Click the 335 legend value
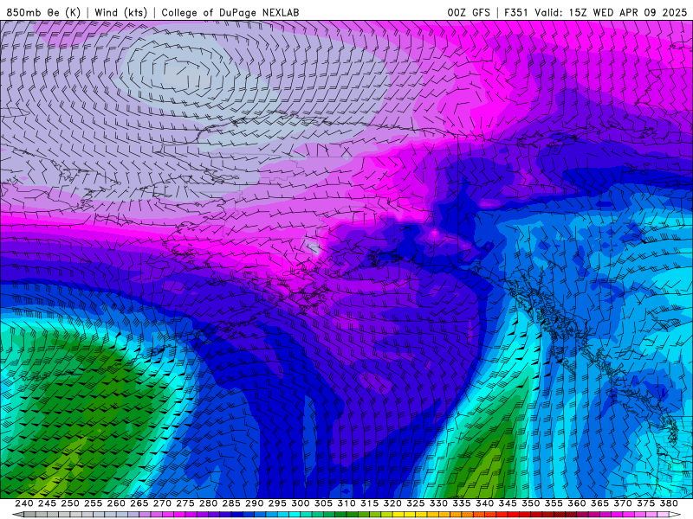This screenshot has width=693, height=519. [462, 503]
